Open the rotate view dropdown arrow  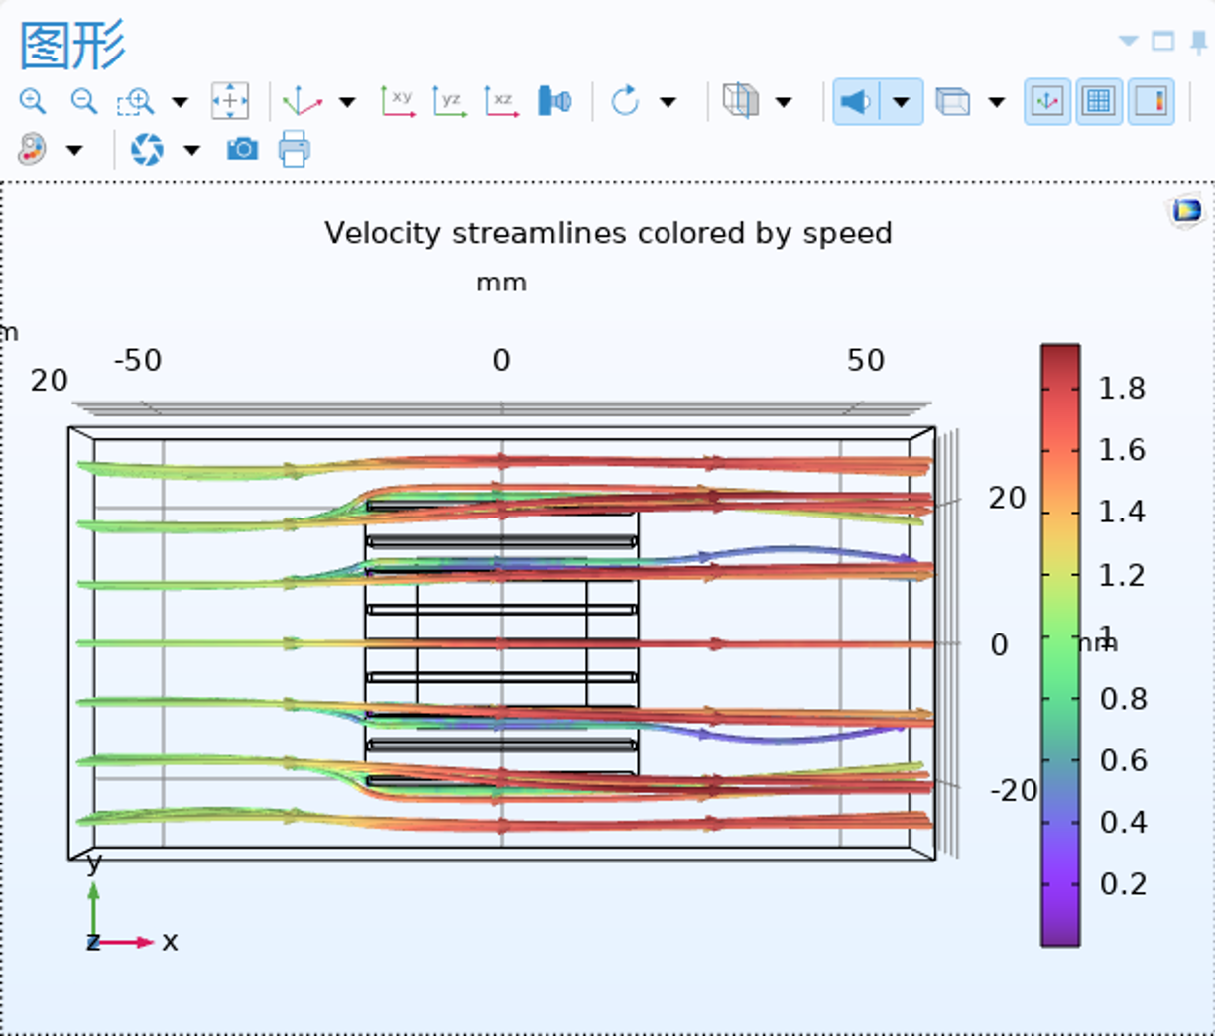(x=668, y=102)
